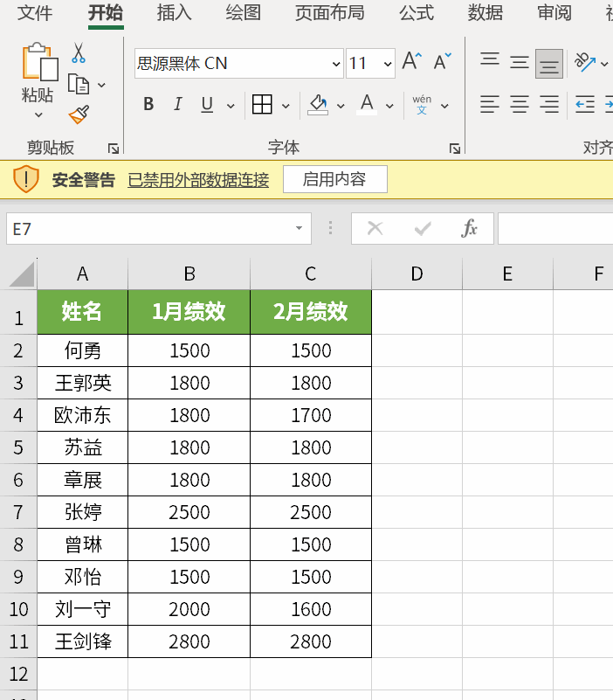The image size is (613, 700).
Task: Select the 1月绩效 header cell
Action: (189, 312)
